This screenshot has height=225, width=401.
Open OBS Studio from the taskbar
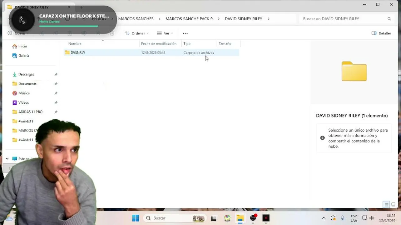(253, 218)
